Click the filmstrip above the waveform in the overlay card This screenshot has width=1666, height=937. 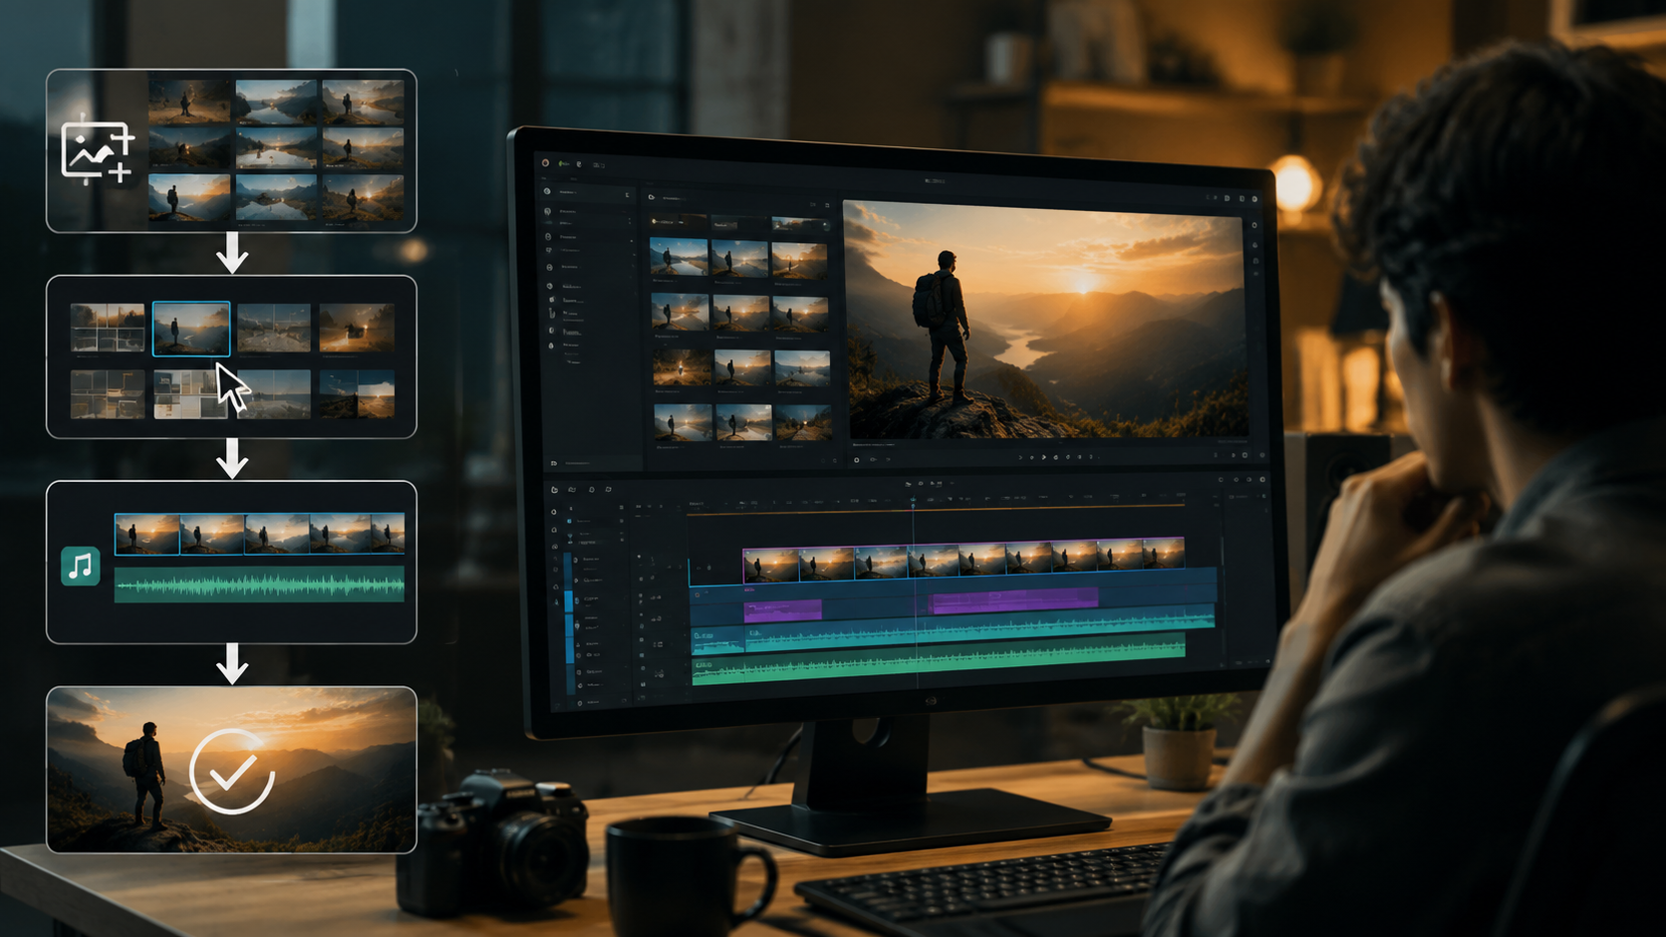259,534
